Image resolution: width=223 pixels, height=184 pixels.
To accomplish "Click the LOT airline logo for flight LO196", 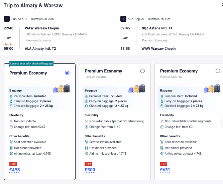I will (125, 38).
